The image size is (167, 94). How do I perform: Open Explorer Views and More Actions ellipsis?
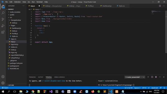23,6
